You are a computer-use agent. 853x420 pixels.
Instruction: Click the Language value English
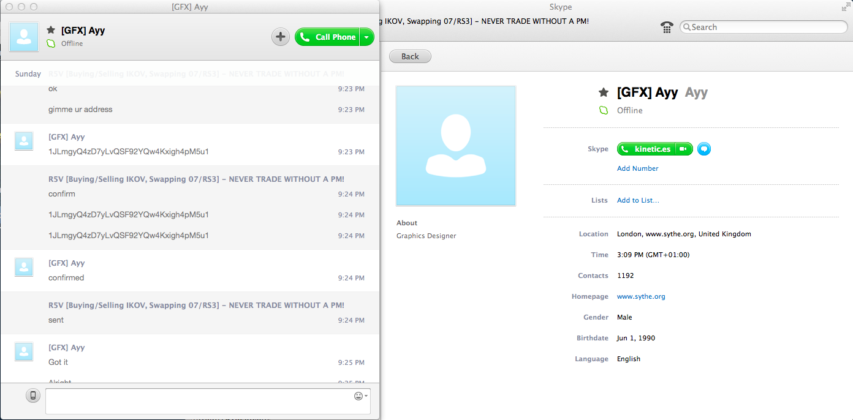629,359
